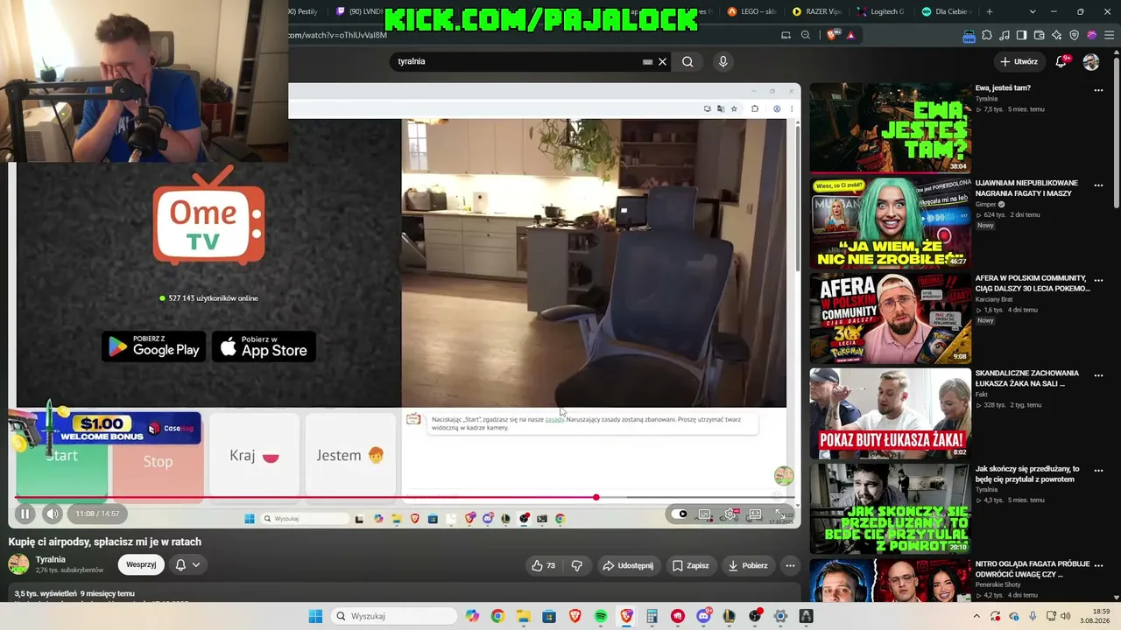Expand the browser tab search chevron
Viewport: 1121px width, 630px height.
(1033, 11)
